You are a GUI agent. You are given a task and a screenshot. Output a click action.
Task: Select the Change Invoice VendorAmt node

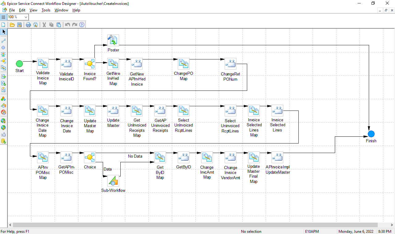231,157
